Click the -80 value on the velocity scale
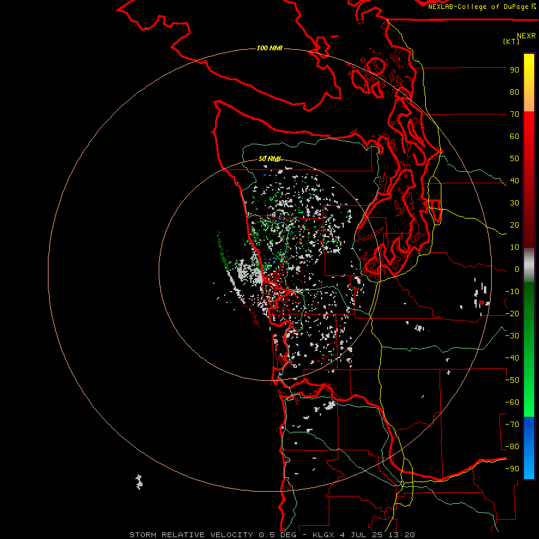539x539 pixels. point(512,447)
